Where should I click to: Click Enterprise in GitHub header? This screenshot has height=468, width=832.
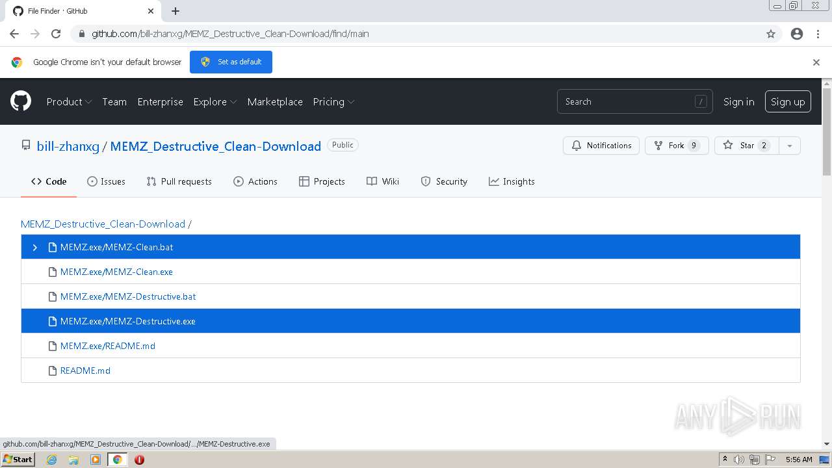click(x=160, y=101)
